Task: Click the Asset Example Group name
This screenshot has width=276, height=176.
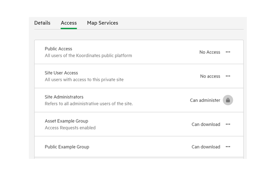Action: (x=66, y=121)
